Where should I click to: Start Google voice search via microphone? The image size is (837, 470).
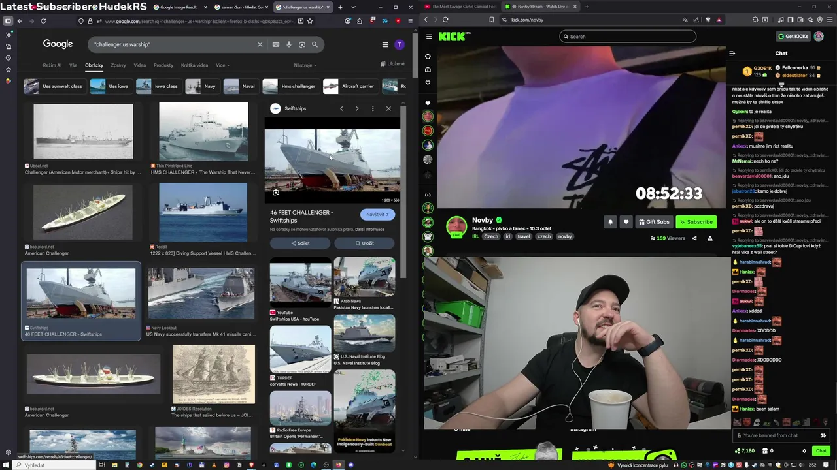click(289, 44)
